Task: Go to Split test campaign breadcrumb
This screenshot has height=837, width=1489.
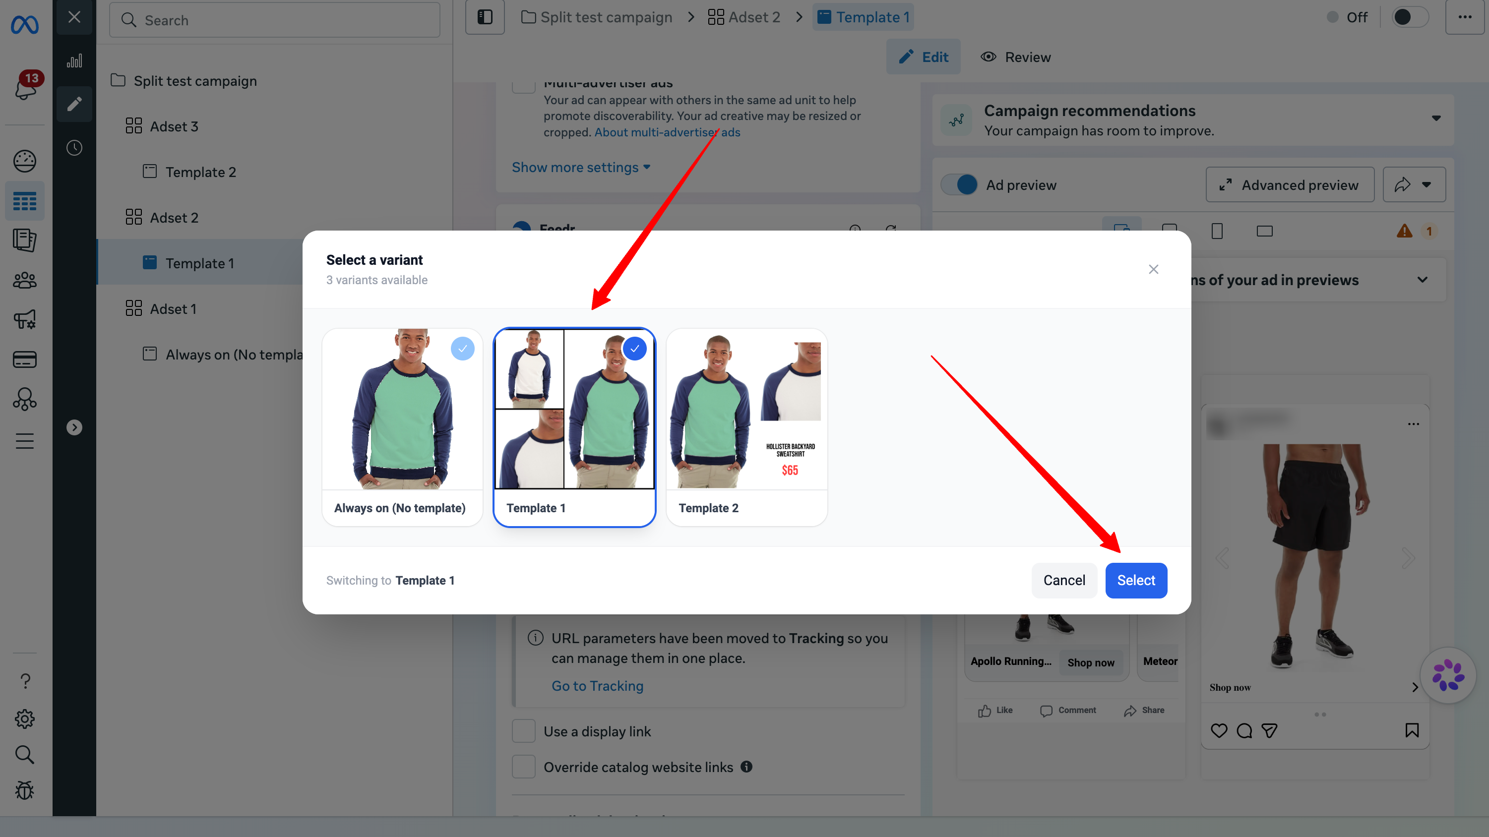Action: point(597,17)
